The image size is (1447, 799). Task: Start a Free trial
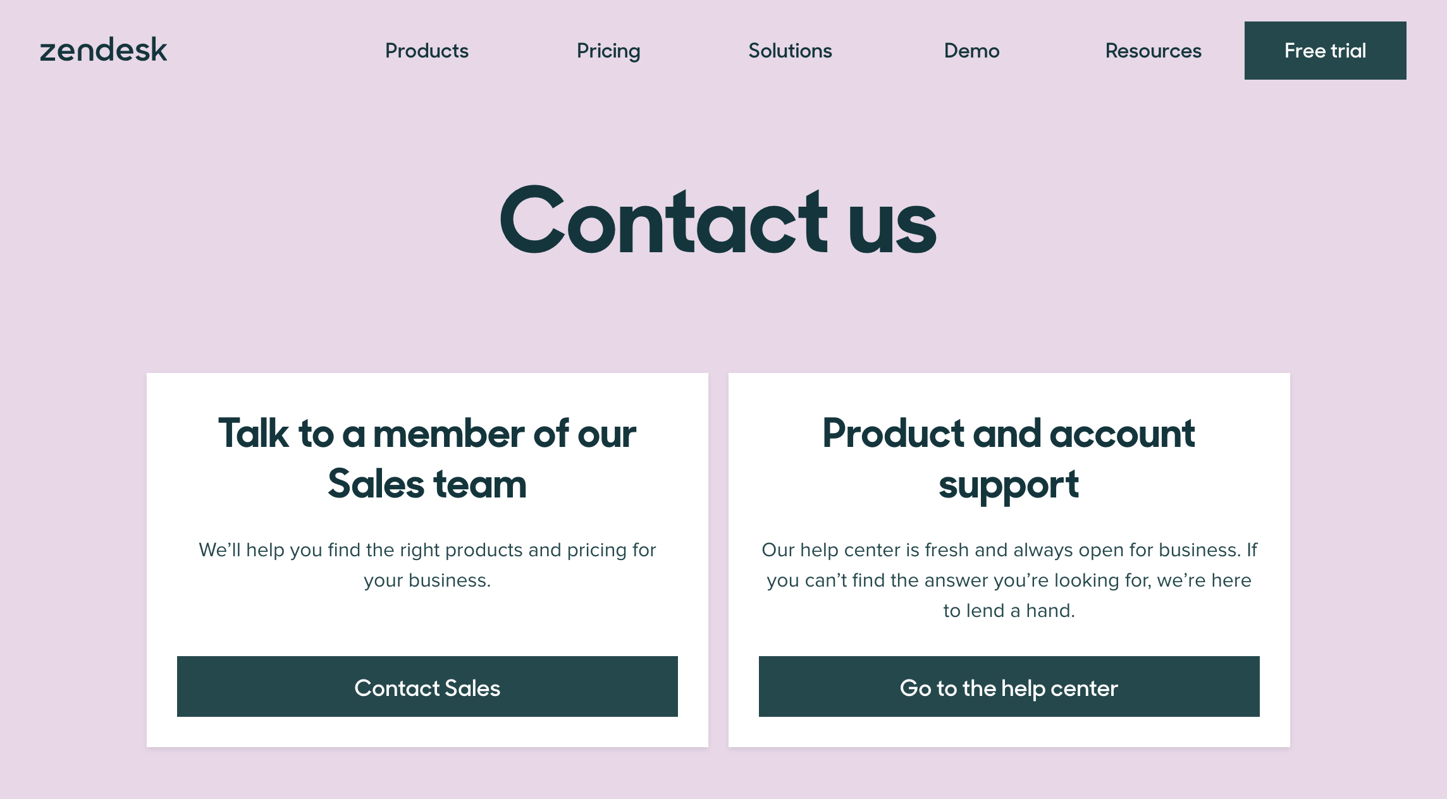tap(1325, 51)
